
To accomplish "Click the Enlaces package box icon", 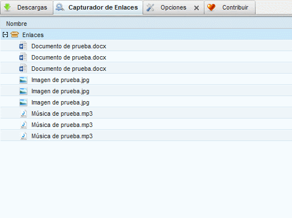I will coord(15,34).
